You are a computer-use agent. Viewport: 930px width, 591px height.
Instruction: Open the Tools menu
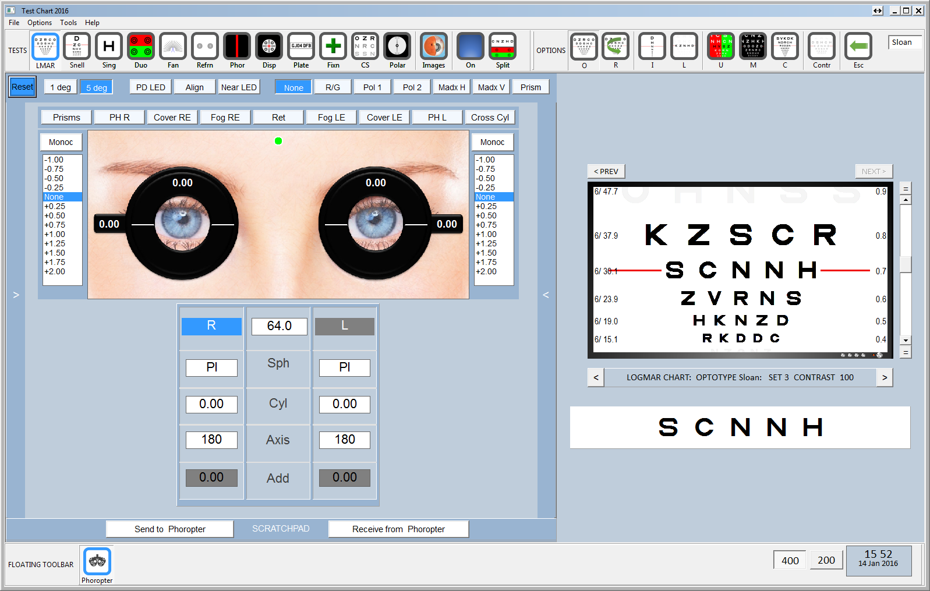(68, 23)
